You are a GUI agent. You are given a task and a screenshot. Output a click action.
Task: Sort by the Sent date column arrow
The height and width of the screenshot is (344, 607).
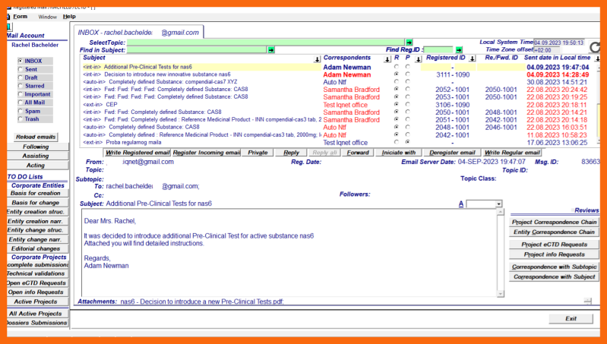point(597,58)
